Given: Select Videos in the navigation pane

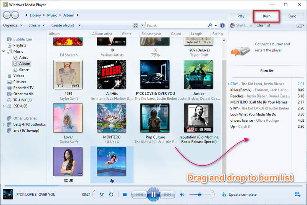Looking at the screenshot, I should [x=18, y=76].
